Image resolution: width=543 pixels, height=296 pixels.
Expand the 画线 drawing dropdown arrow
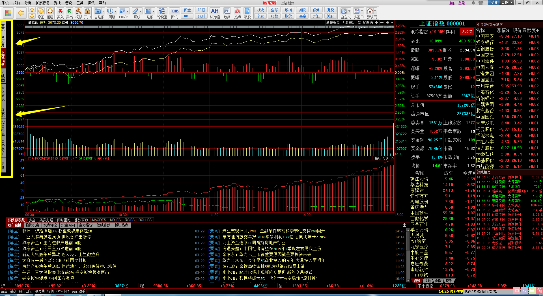[141, 11]
